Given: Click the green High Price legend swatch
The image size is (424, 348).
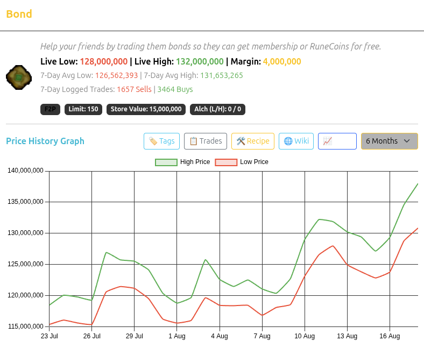Looking at the screenshot, I should 166,162.
